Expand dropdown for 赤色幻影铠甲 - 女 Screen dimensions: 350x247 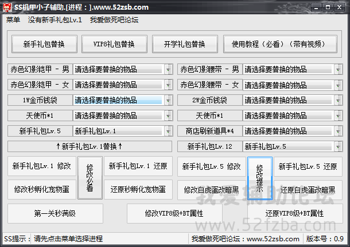point(168,85)
